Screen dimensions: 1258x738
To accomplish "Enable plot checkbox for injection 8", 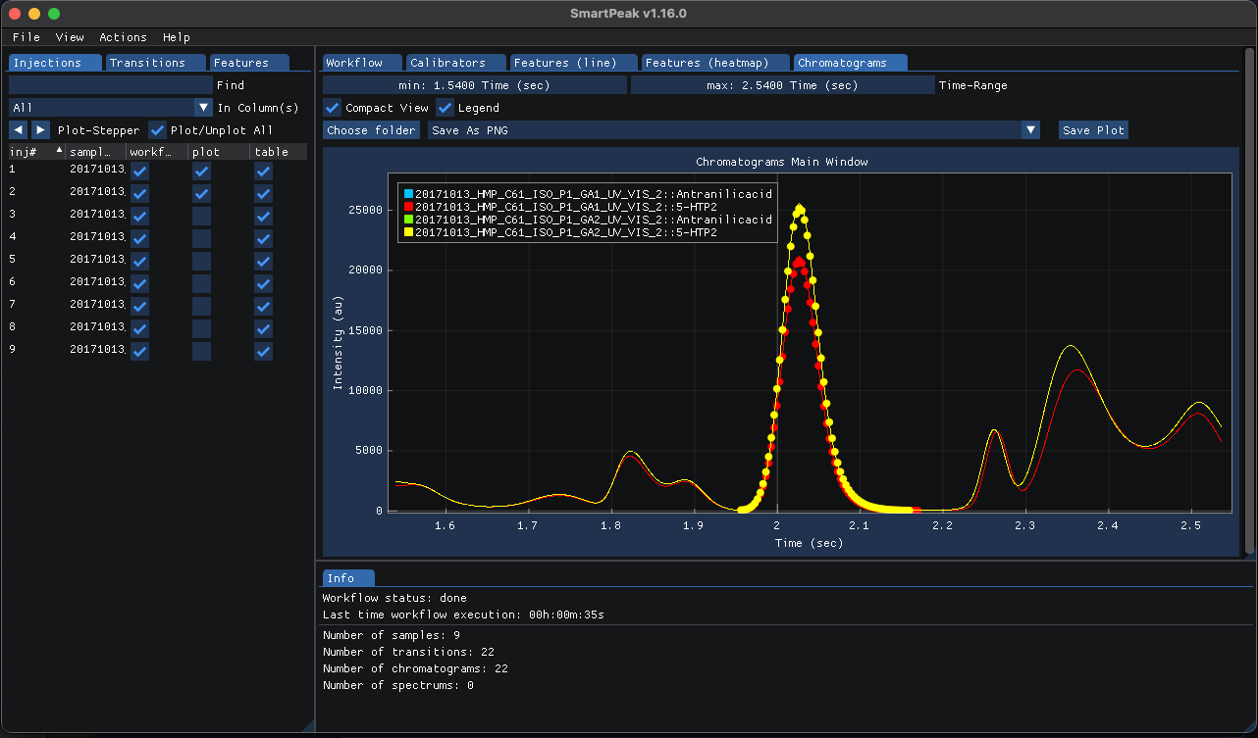I will tap(201, 328).
